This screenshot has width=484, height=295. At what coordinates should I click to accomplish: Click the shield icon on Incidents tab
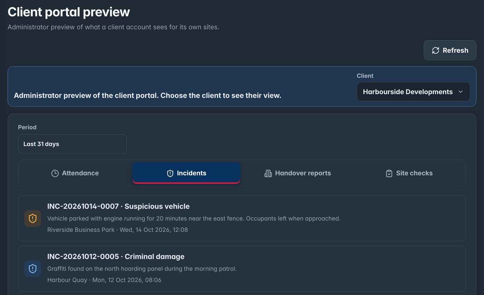click(170, 173)
